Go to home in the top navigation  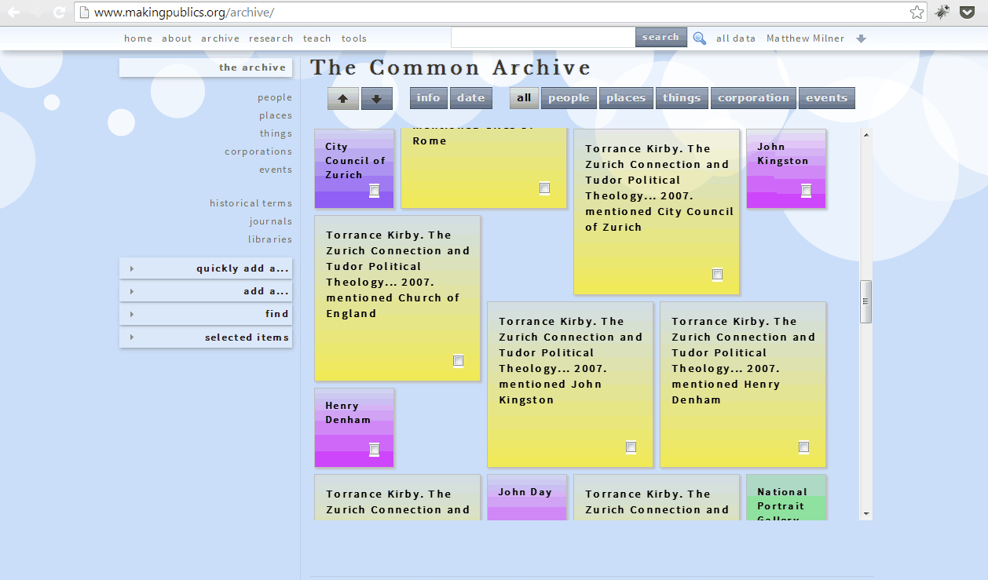pos(138,38)
